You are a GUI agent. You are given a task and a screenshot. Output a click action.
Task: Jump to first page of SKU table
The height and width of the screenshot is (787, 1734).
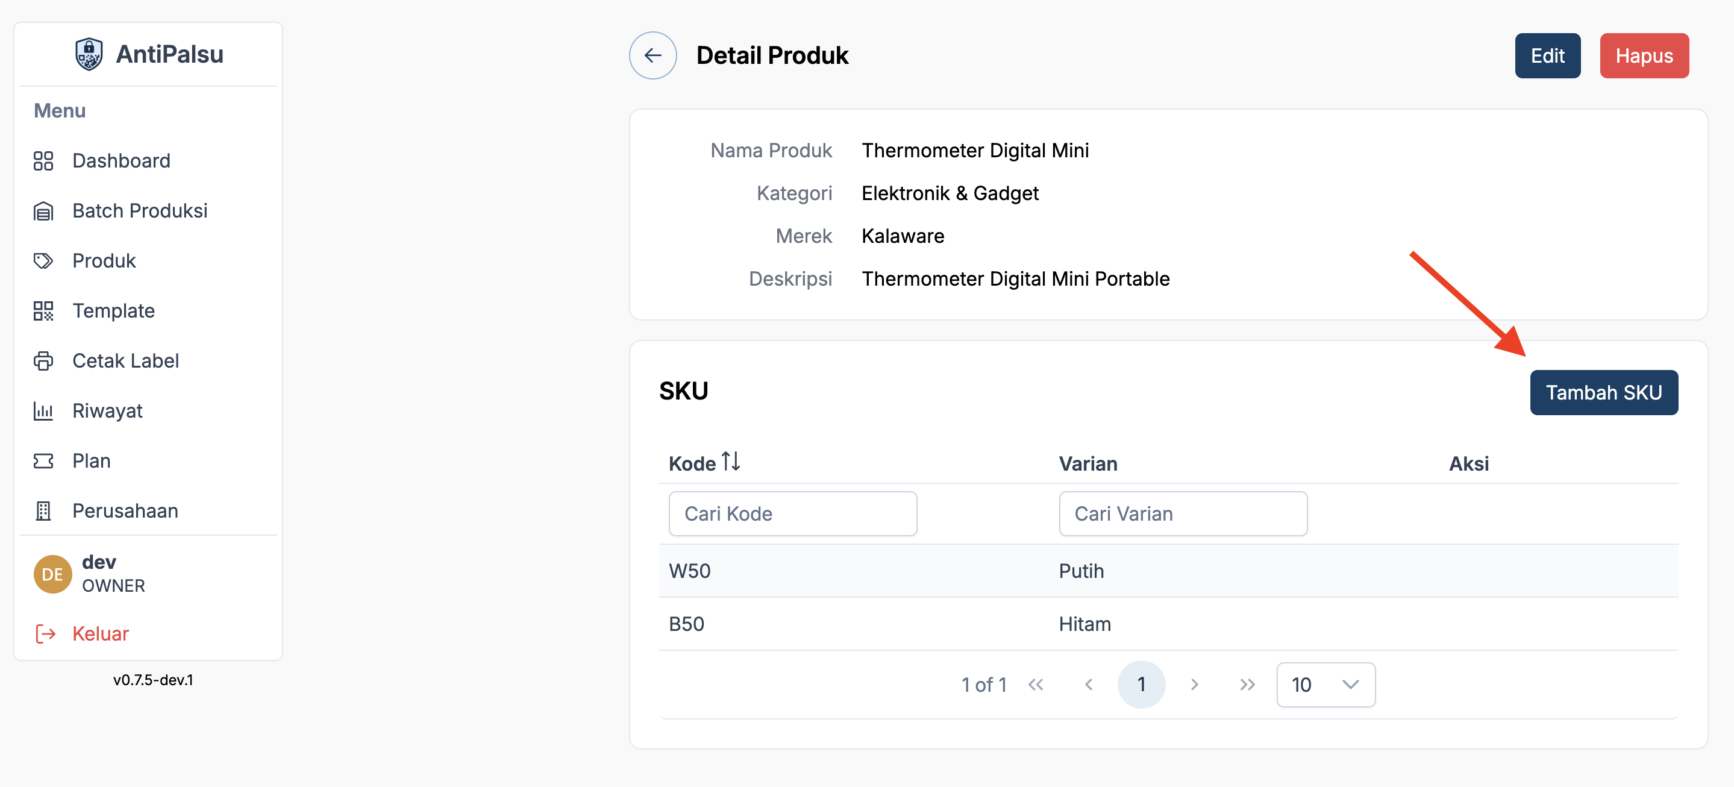(x=1035, y=685)
